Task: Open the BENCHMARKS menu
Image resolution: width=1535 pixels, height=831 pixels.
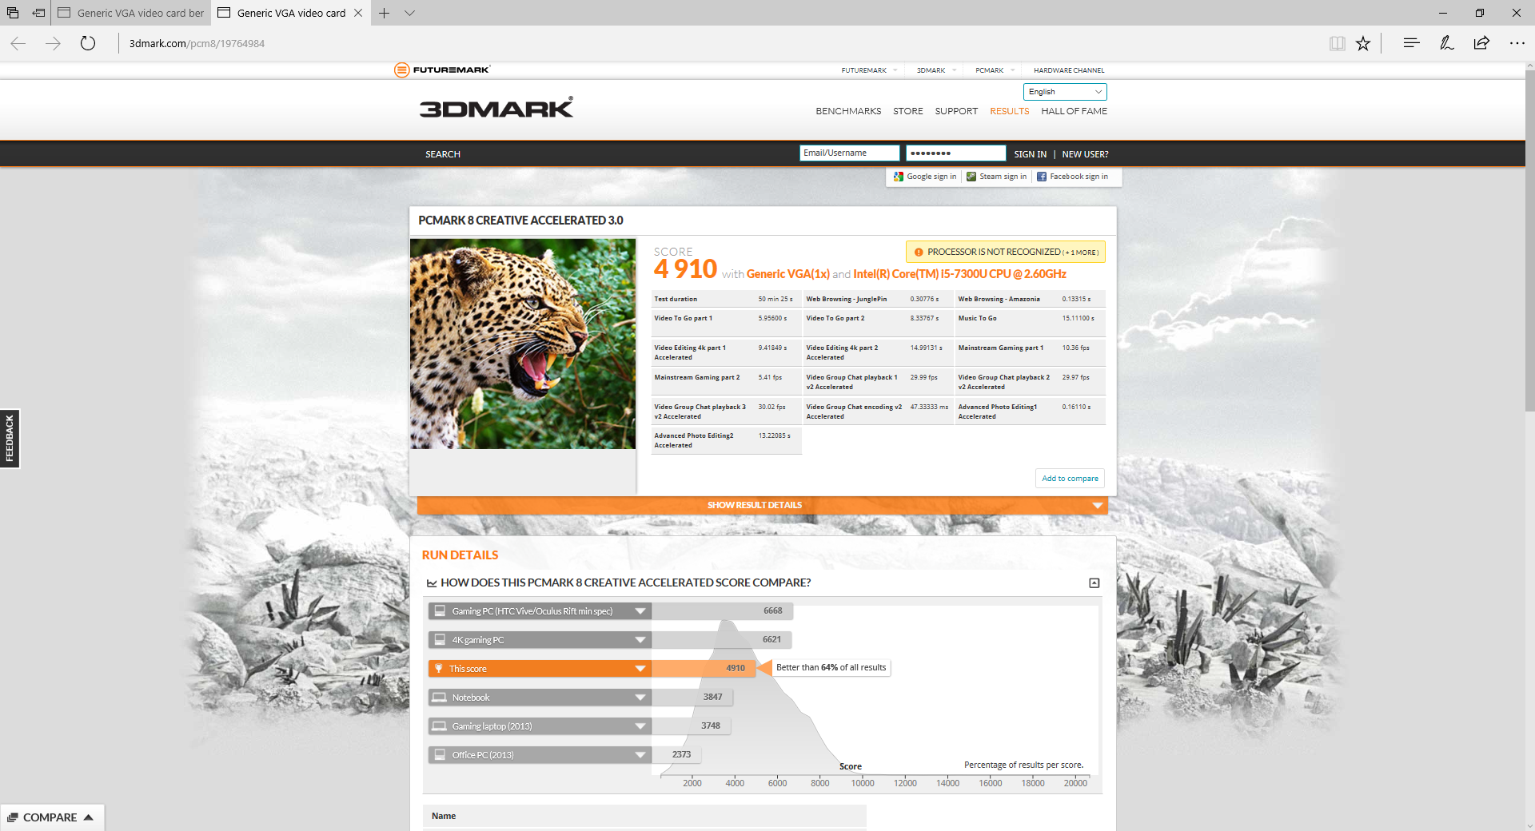Action: pyautogui.click(x=848, y=111)
